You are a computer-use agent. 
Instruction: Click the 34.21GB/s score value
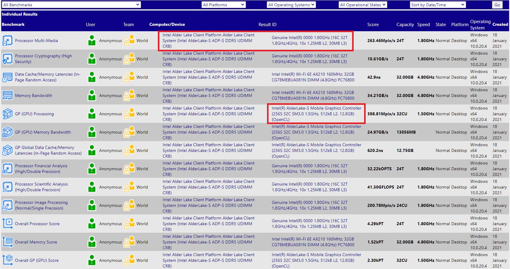pos(378,95)
